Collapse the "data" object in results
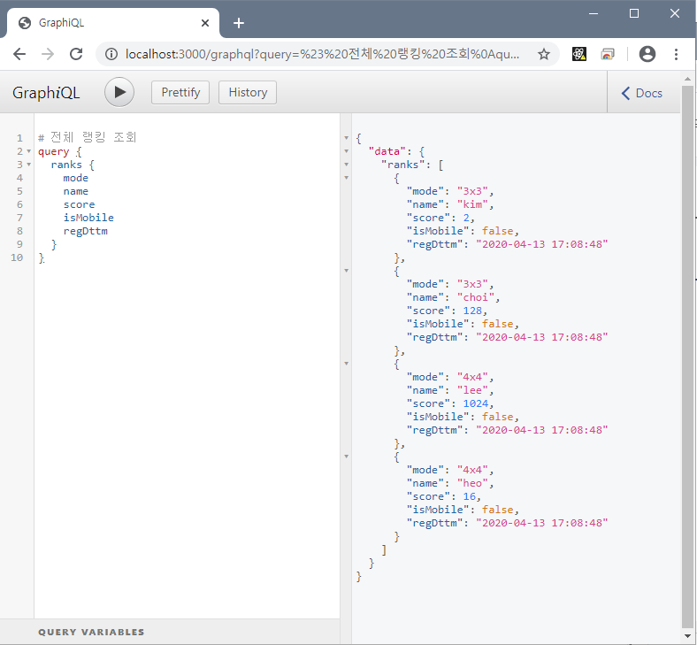 click(346, 151)
